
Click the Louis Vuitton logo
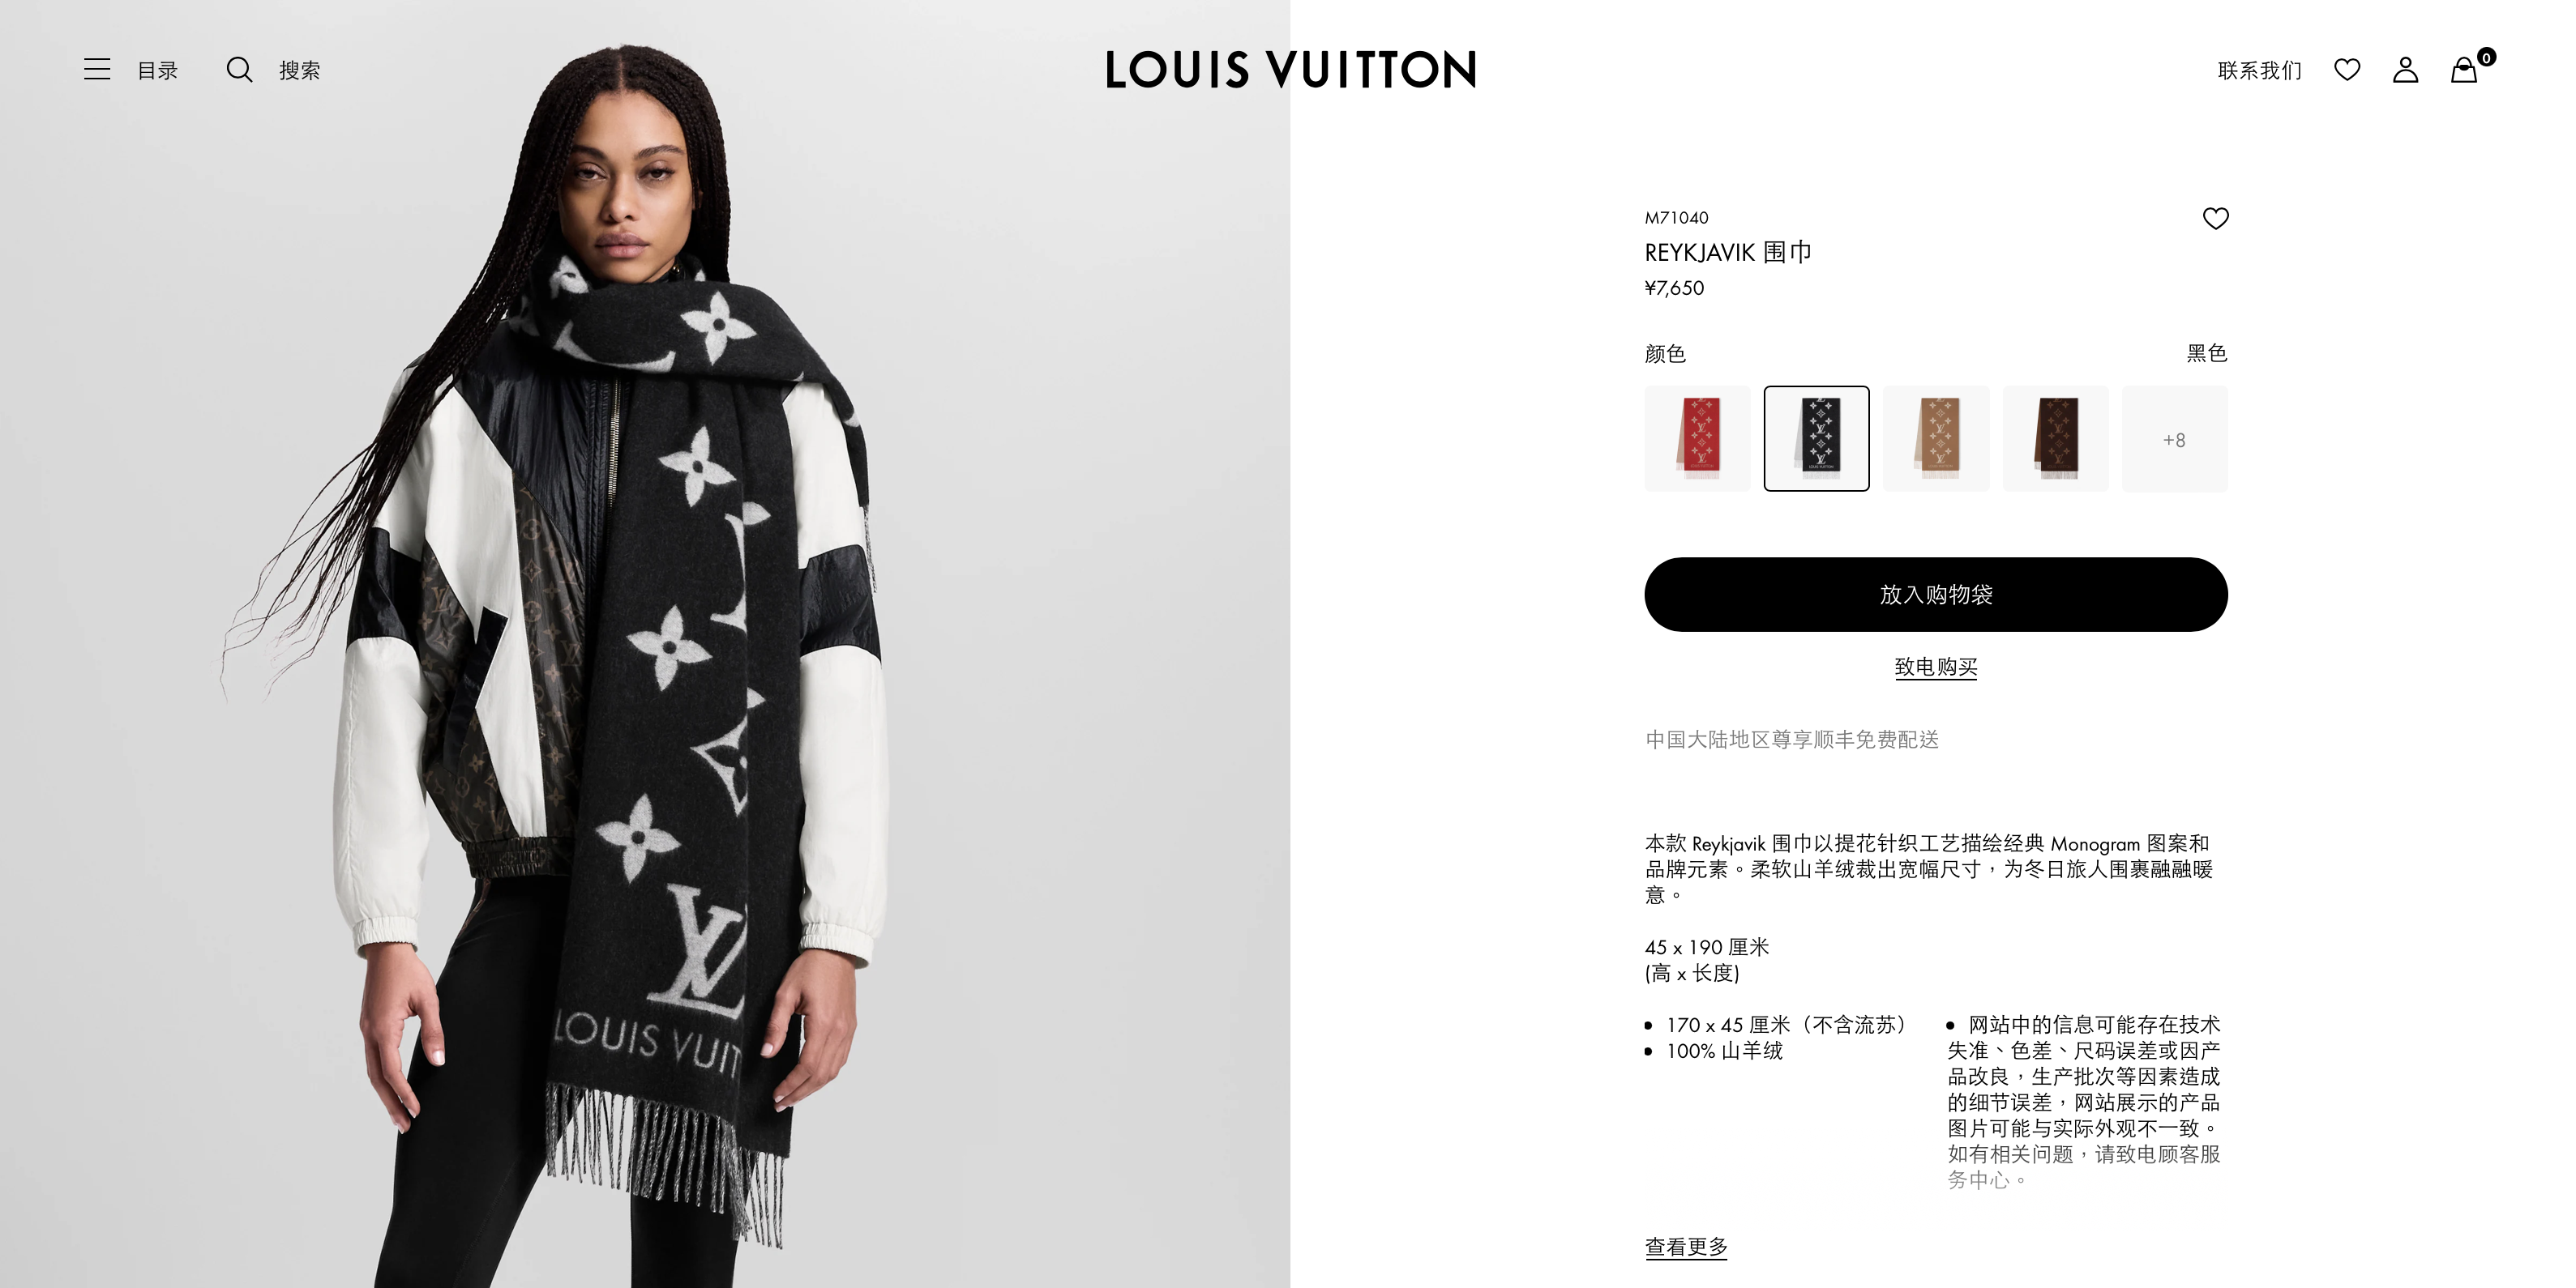point(1290,69)
